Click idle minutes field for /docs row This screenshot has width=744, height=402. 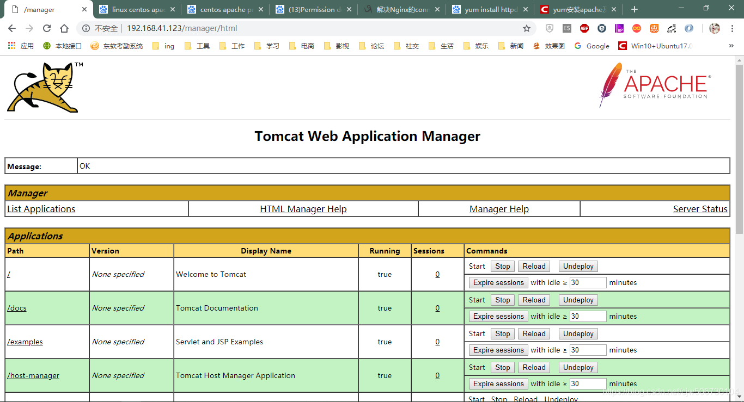click(588, 316)
